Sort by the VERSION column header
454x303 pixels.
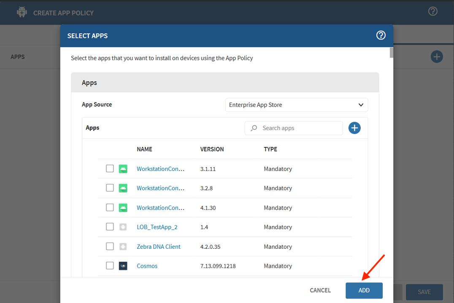click(212, 149)
